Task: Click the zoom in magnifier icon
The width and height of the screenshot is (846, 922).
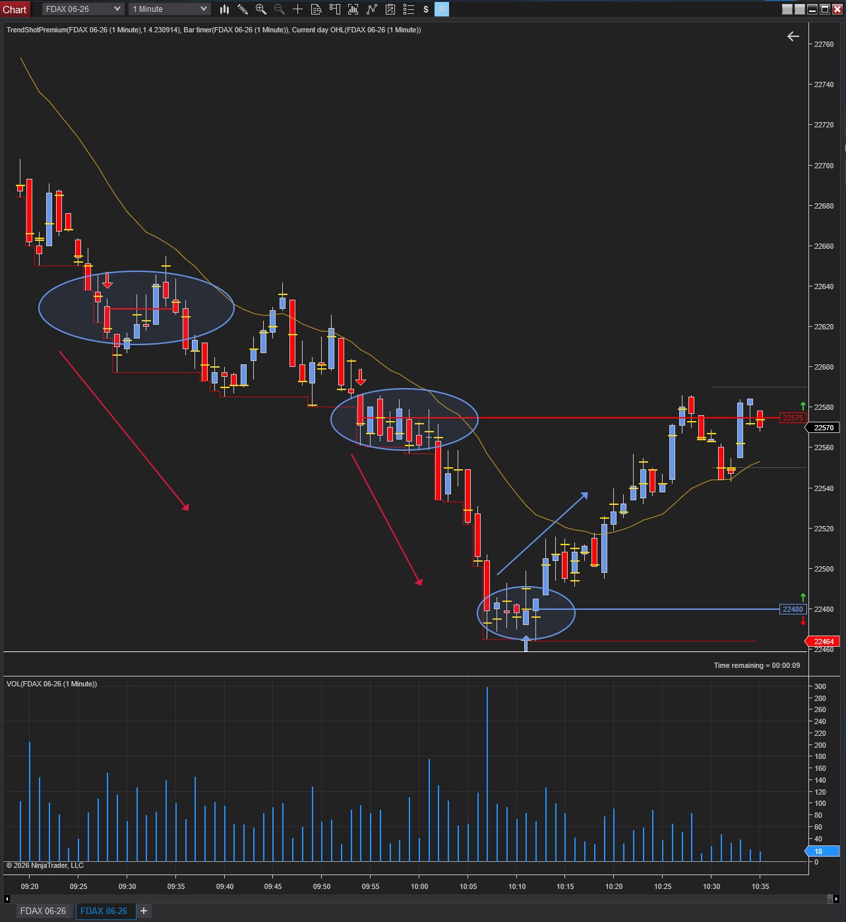Action: point(261,9)
